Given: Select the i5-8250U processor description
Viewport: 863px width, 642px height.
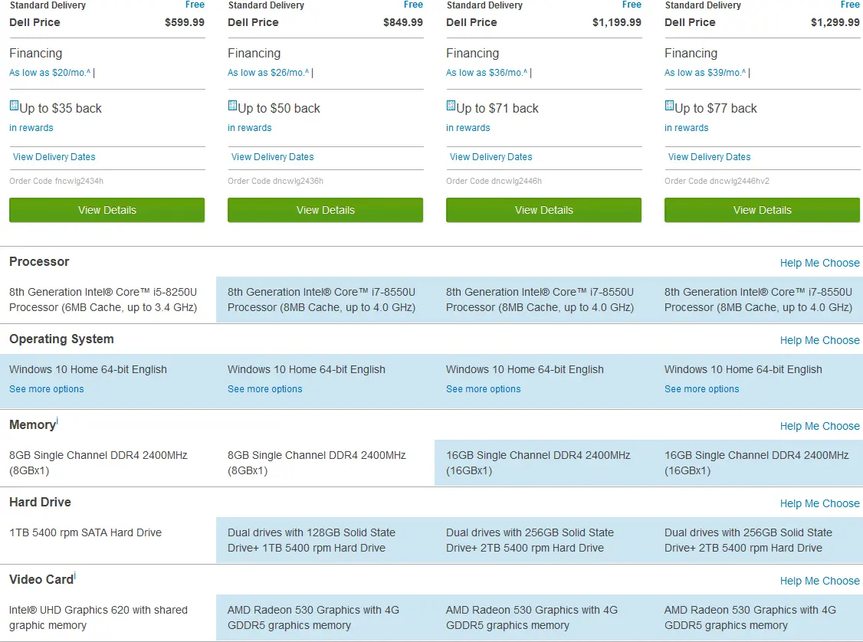Looking at the screenshot, I should [x=103, y=300].
